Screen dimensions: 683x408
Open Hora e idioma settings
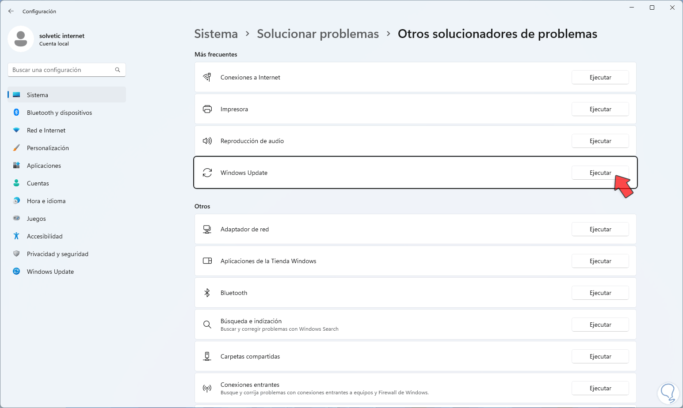(x=46, y=201)
